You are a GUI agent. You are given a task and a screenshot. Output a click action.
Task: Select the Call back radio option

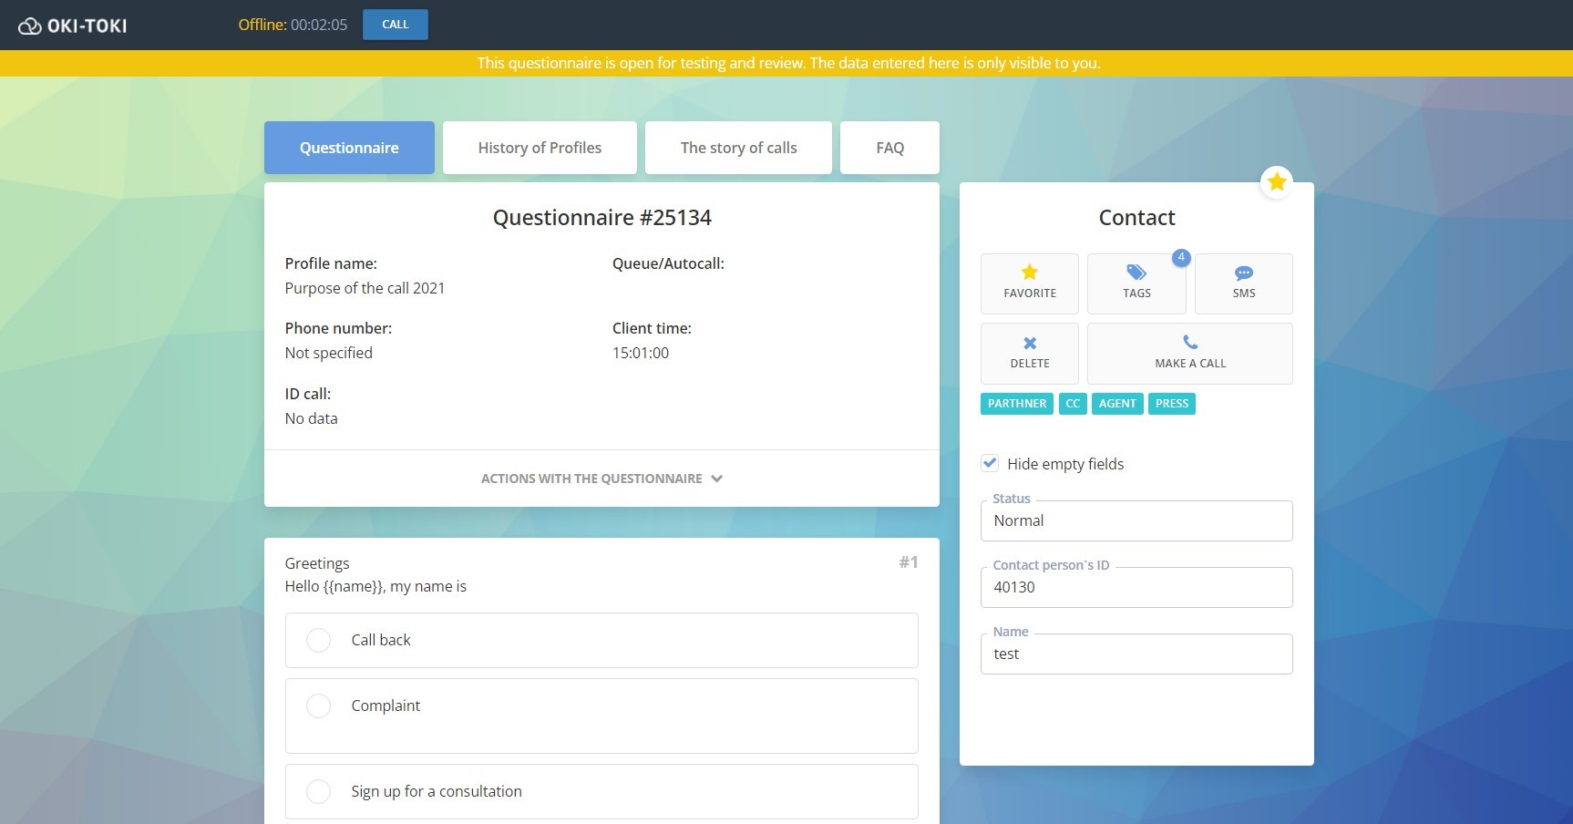[x=318, y=640]
